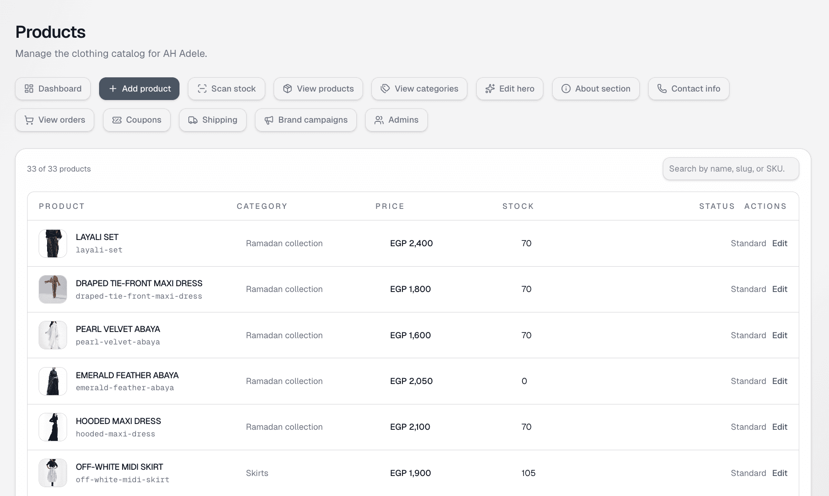Click the phone icon for Contact info
This screenshot has height=496, width=829.
pyautogui.click(x=662, y=89)
